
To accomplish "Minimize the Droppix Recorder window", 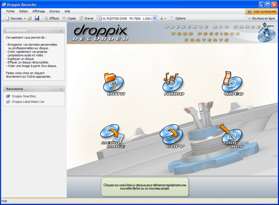I will click(261, 5).
